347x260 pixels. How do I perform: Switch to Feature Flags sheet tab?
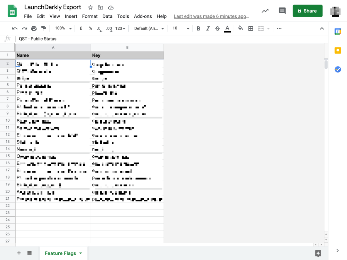(x=60, y=253)
